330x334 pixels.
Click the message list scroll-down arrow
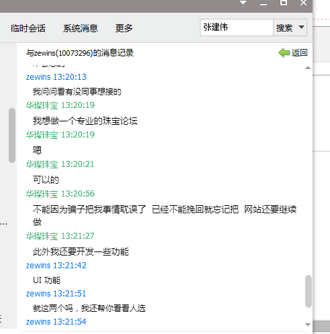pos(308,325)
